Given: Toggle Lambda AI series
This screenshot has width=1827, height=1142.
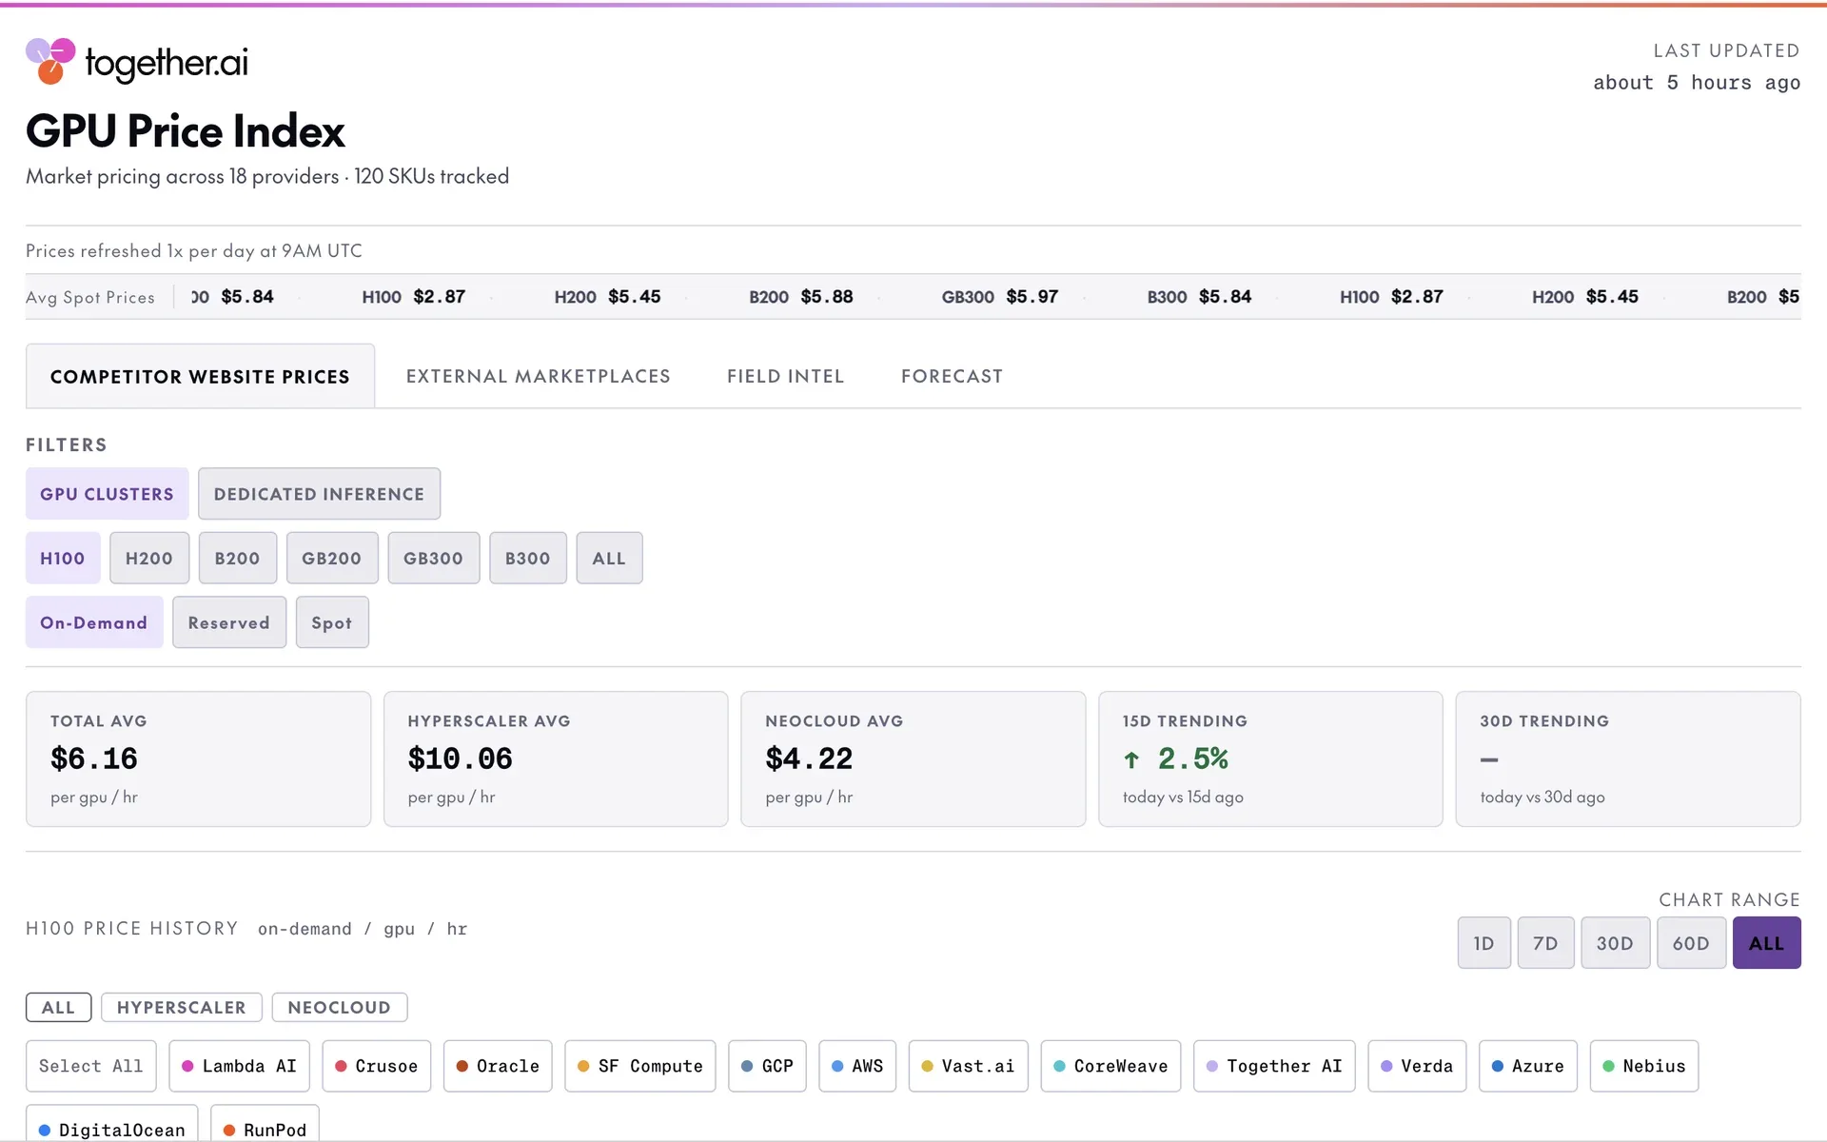Looking at the screenshot, I should [239, 1066].
